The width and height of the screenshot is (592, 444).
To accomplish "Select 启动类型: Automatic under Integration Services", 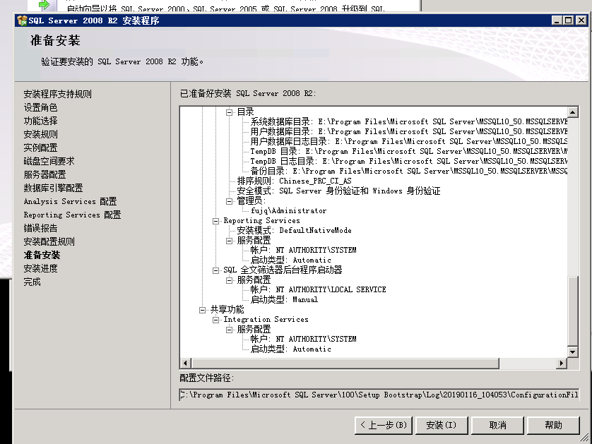I will pyautogui.click(x=291, y=349).
